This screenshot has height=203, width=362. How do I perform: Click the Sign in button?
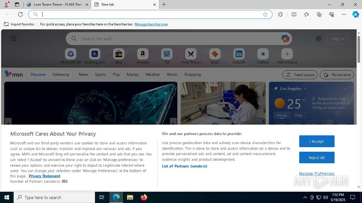pos(338,39)
